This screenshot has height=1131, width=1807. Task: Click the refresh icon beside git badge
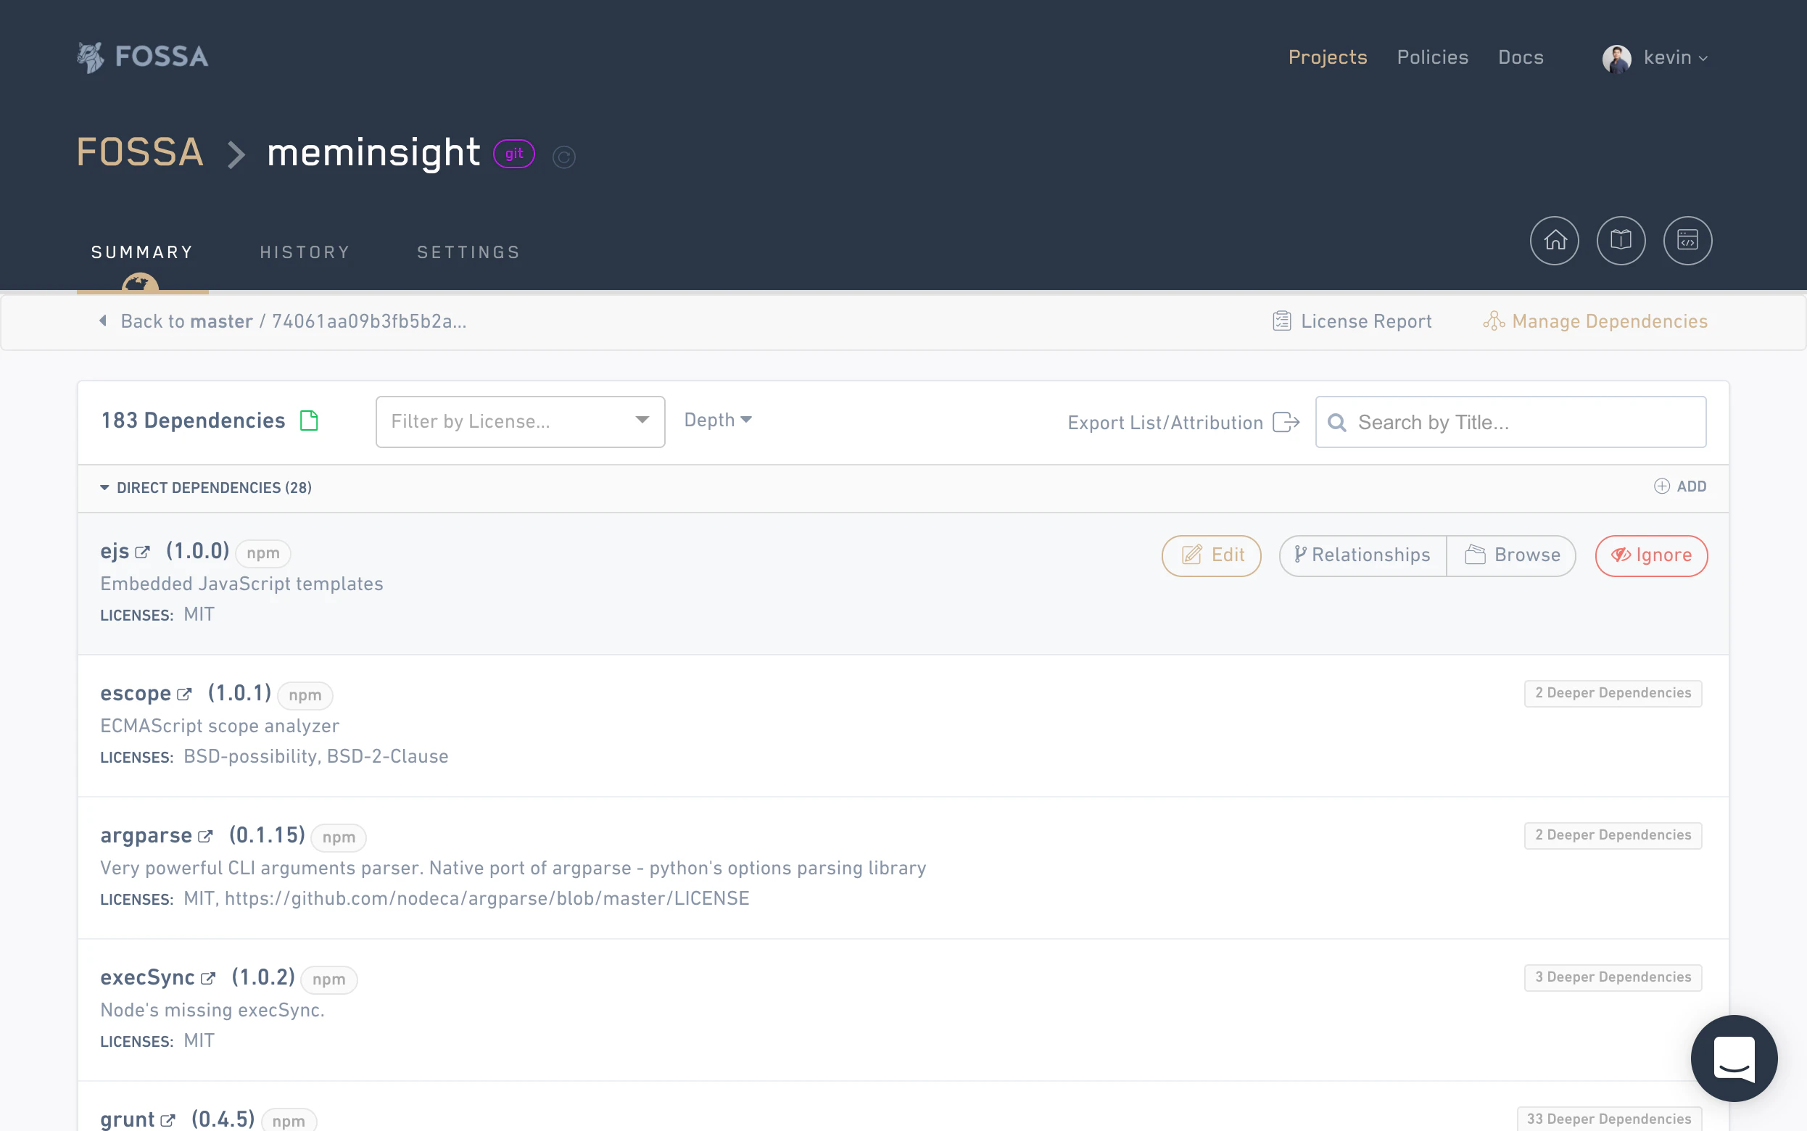pyautogui.click(x=563, y=157)
